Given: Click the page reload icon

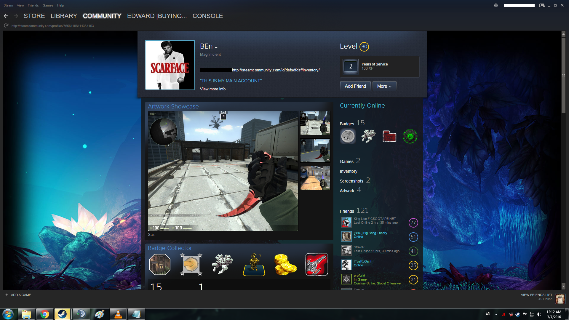Looking at the screenshot, I should (6, 26).
